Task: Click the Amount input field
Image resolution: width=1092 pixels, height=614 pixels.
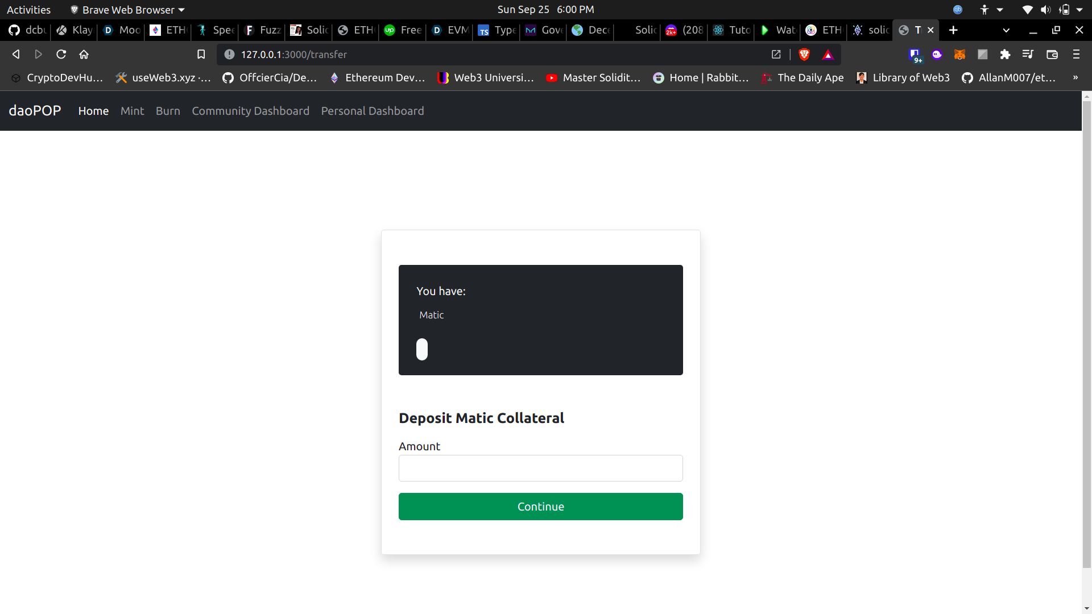Action: (540, 468)
